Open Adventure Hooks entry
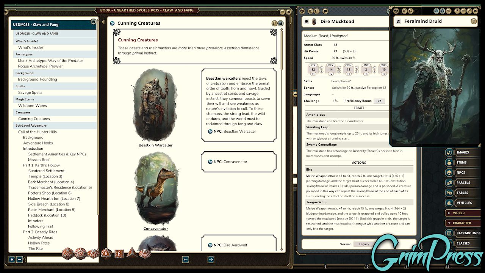 pos(38,143)
